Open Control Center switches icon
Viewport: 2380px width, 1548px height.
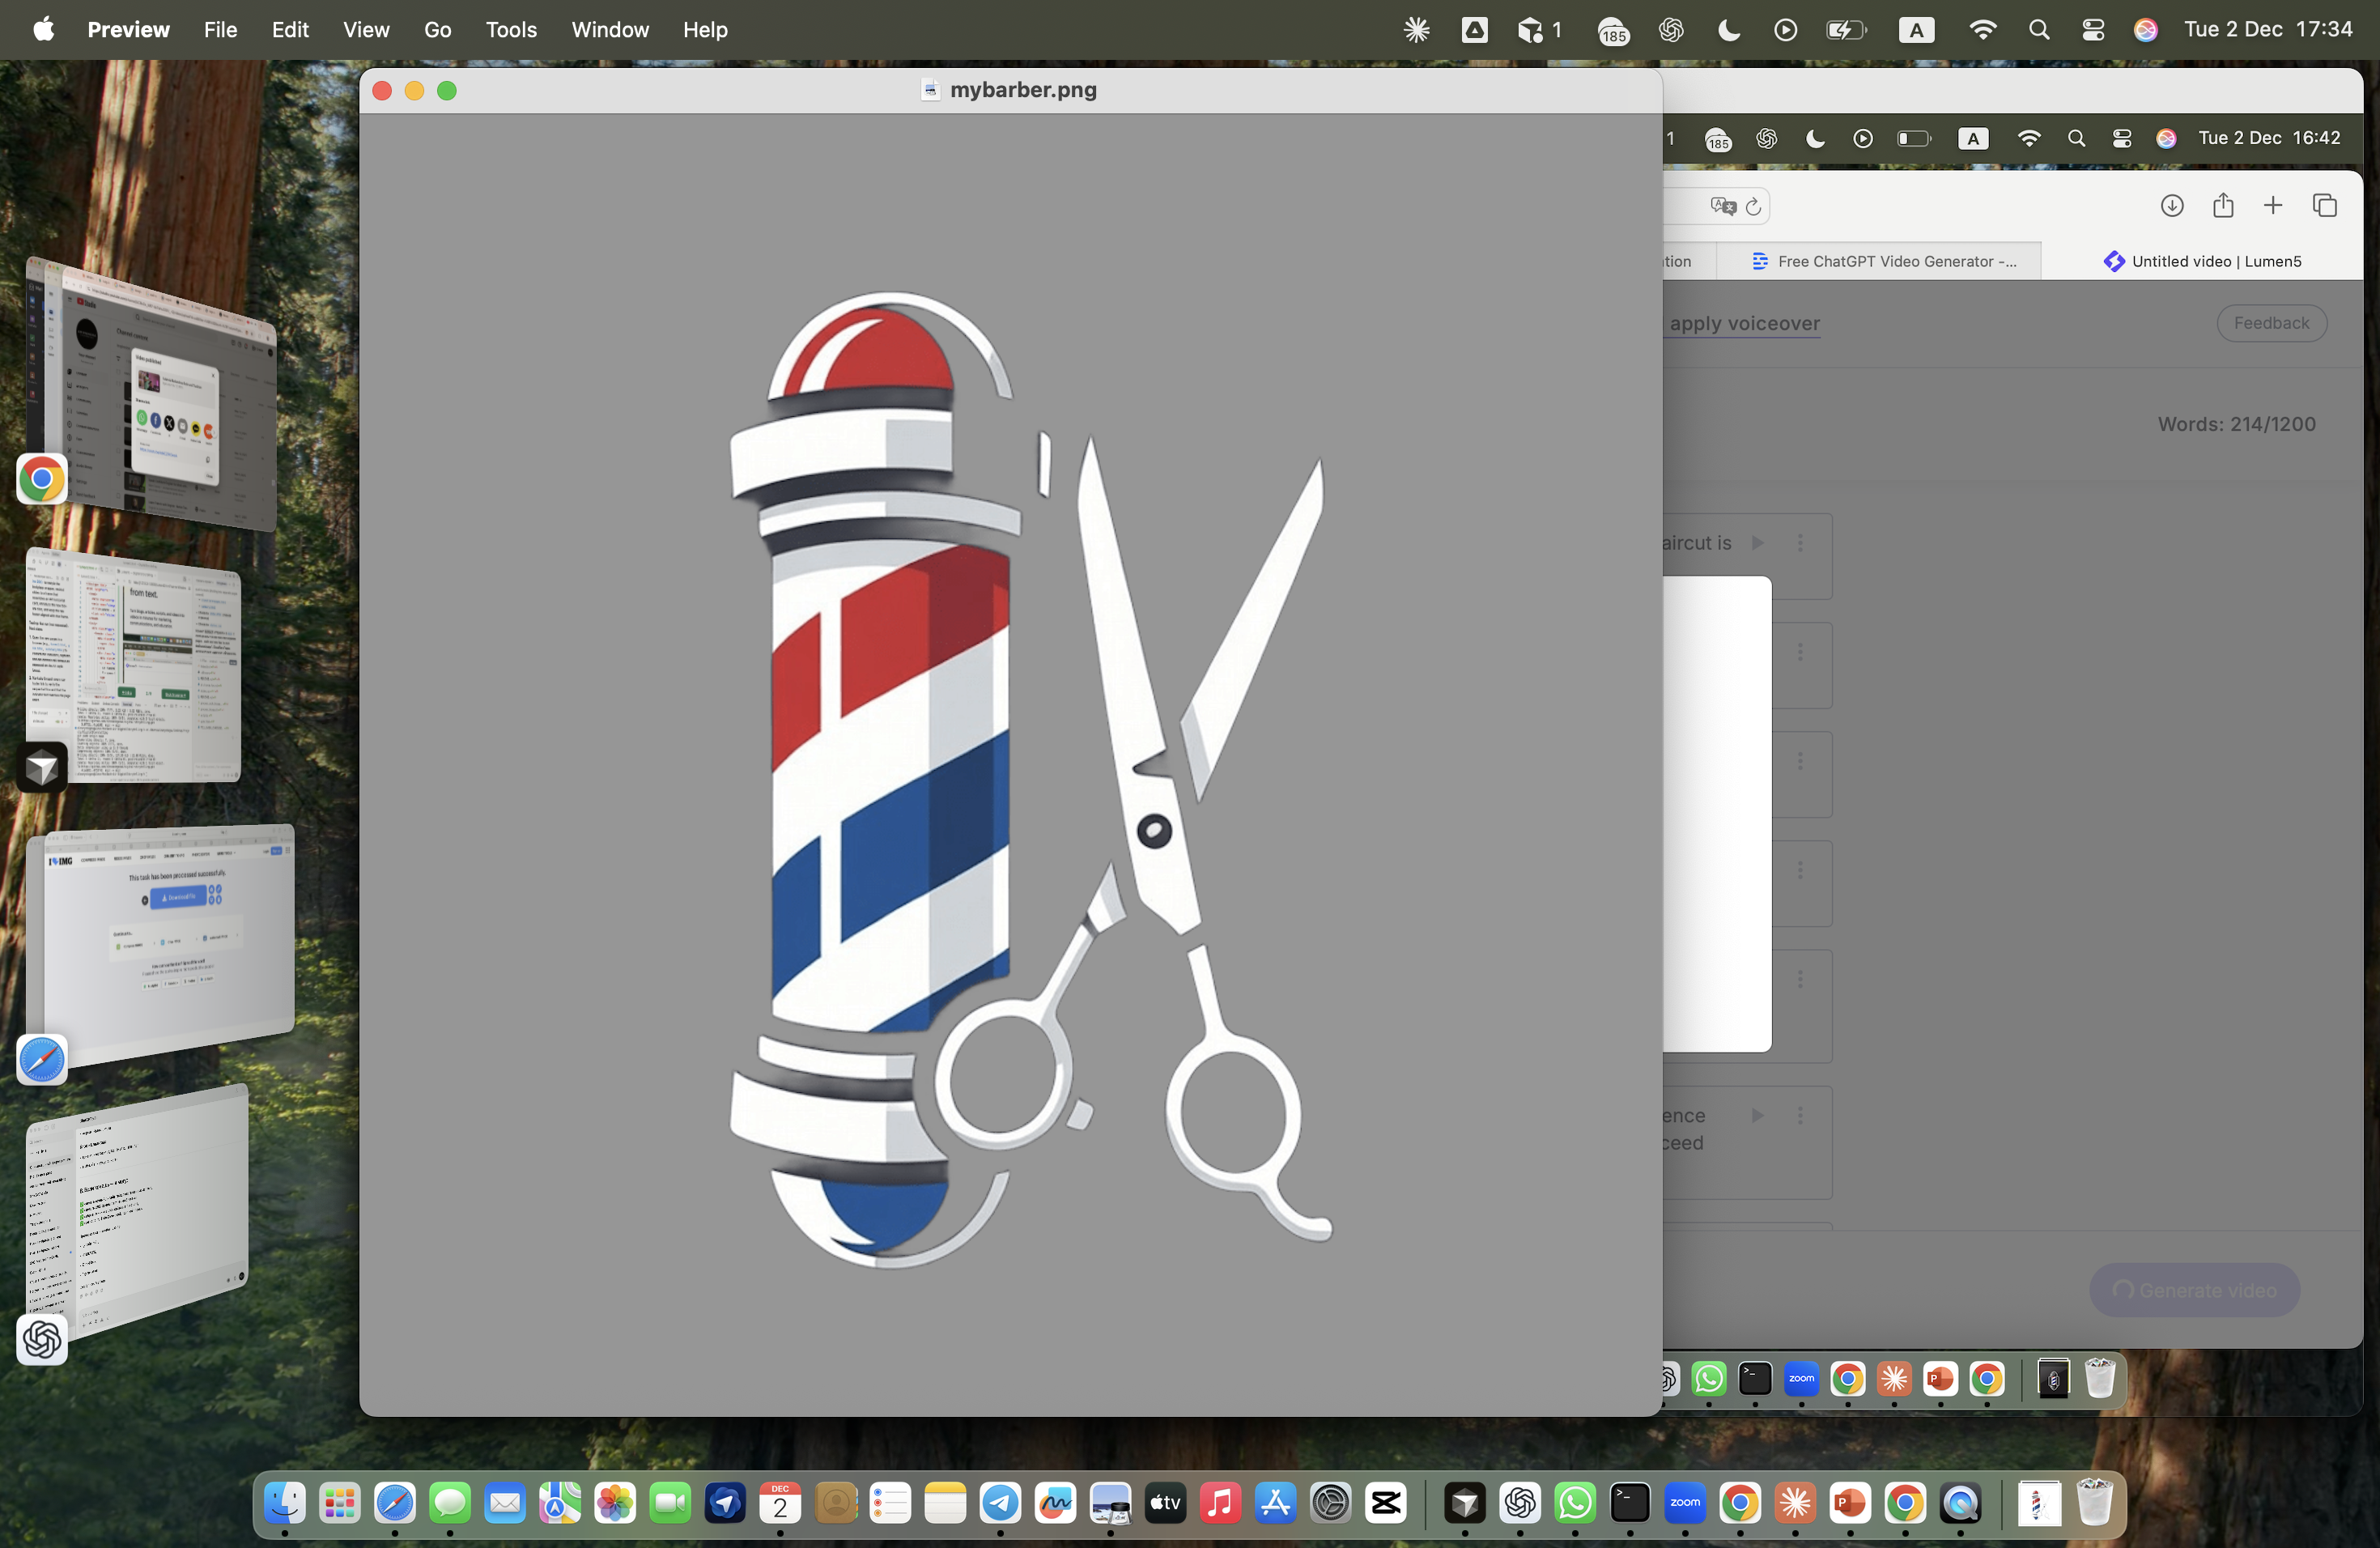(x=2093, y=30)
